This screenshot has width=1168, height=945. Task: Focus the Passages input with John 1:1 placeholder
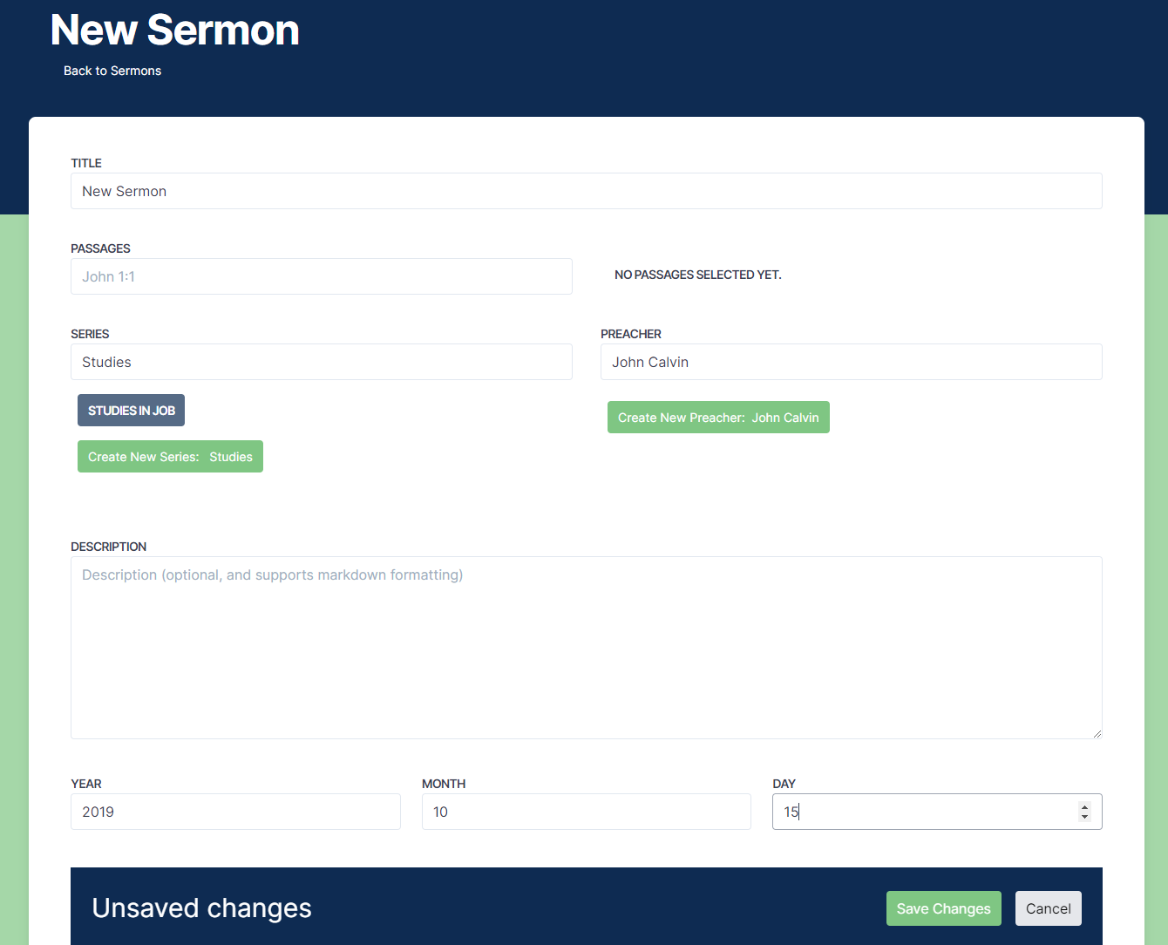[321, 276]
